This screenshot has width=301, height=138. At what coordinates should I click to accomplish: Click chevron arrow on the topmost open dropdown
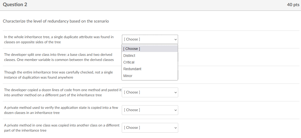pos(175,39)
